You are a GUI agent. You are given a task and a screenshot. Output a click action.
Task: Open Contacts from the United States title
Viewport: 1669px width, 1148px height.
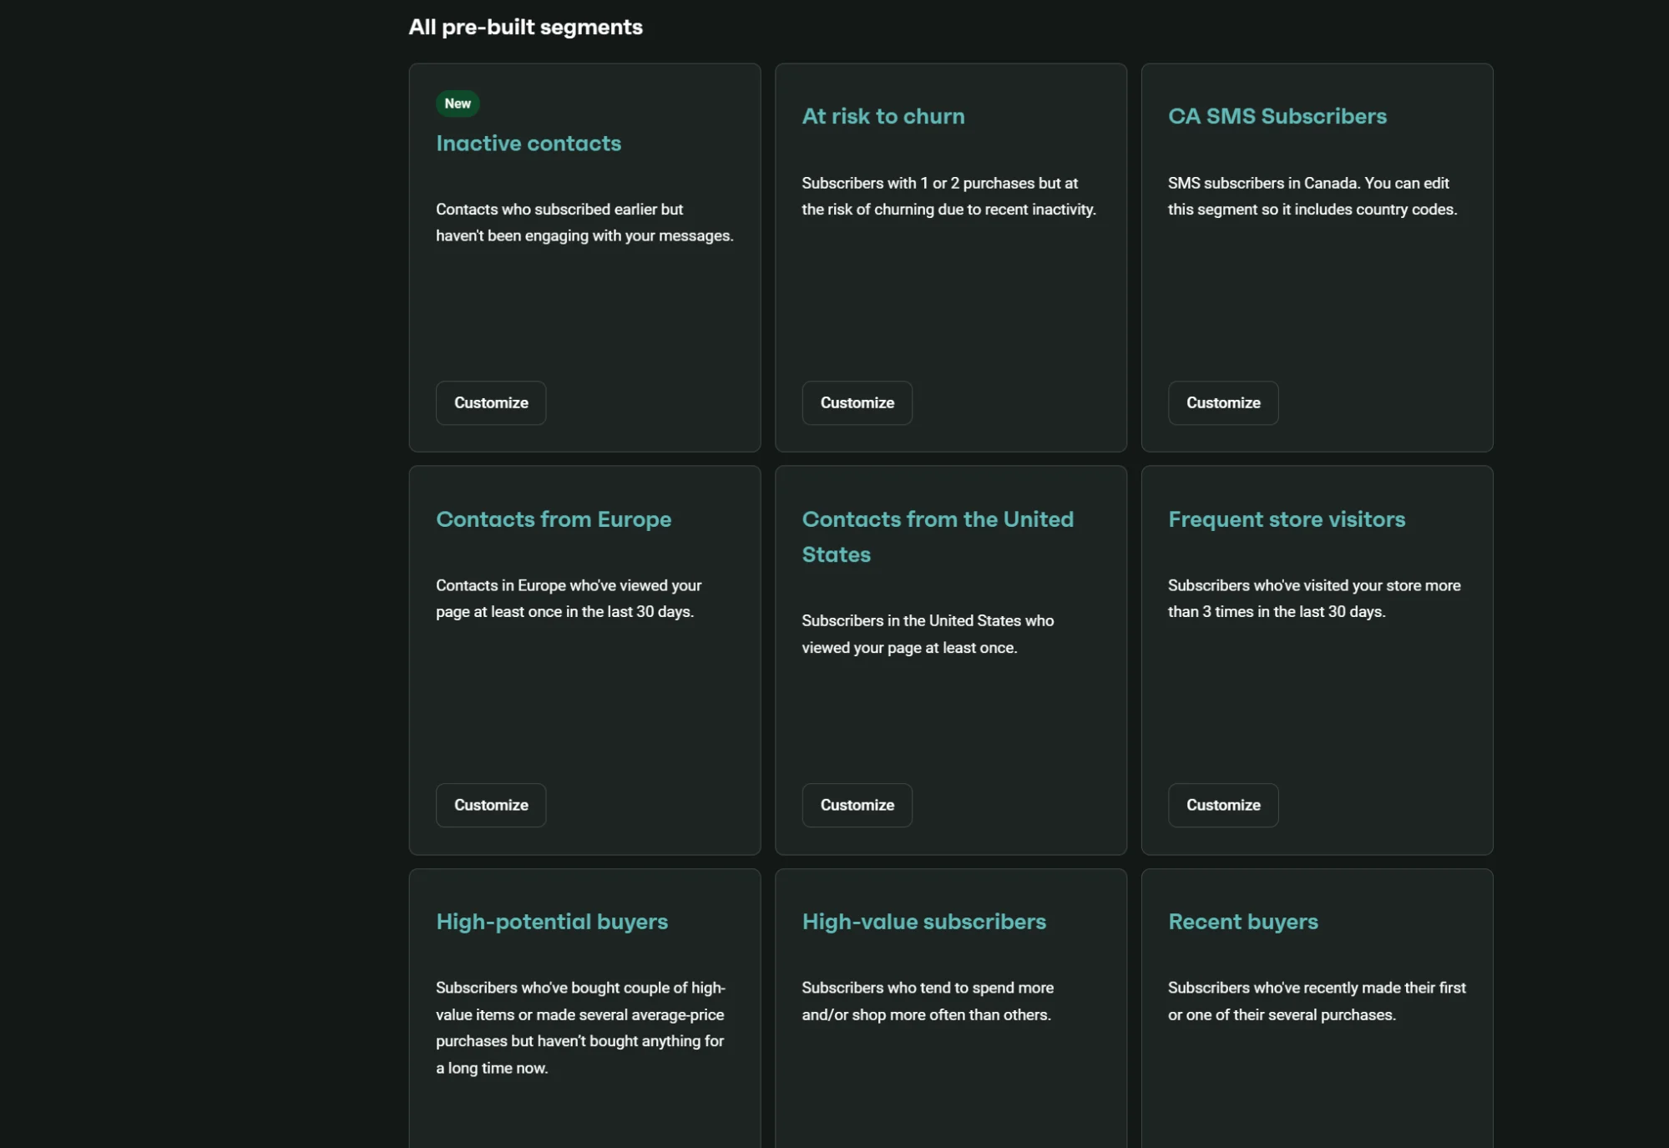coord(938,537)
